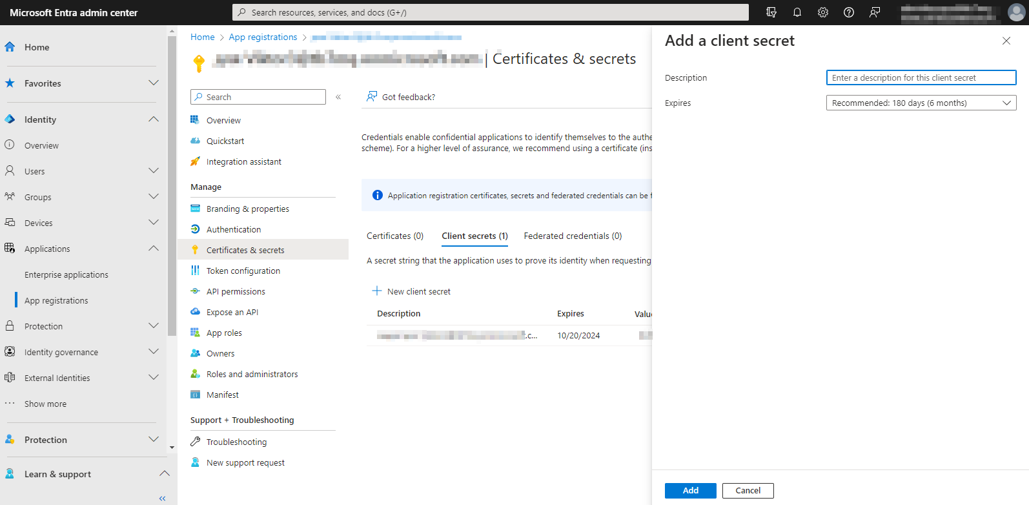Expand the Identity governance chevron

[154, 351]
